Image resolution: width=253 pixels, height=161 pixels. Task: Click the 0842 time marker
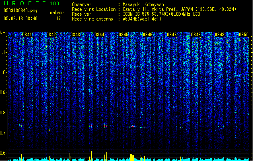point(51,35)
